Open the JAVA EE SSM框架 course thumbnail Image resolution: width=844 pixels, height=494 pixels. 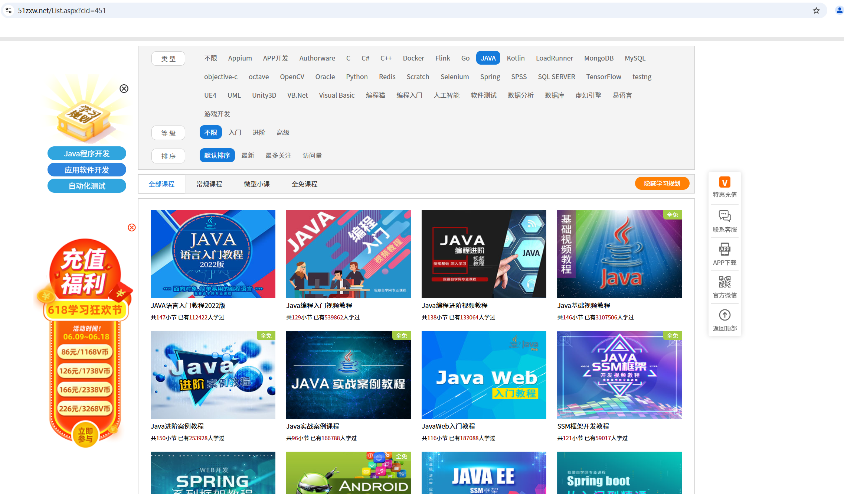484,473
